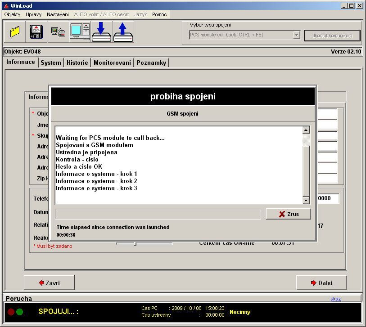Click the PC monitor and tower icon
This screenshot has height=327, width=366.
[80, 32]
